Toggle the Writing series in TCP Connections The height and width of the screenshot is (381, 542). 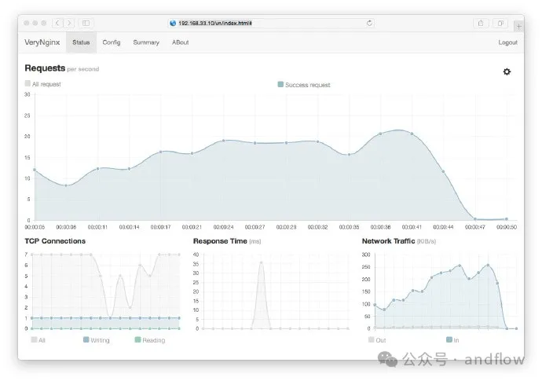click(x=97, y=340)
